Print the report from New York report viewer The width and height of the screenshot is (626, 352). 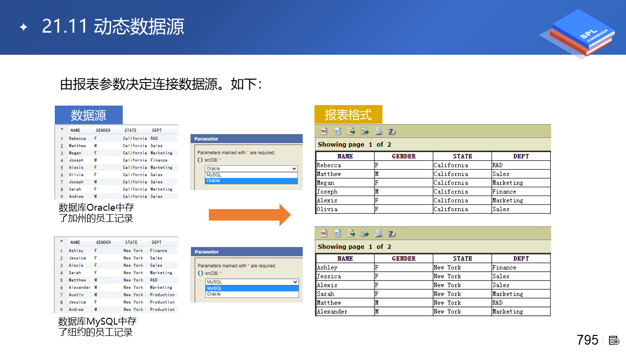coord(378,233)
